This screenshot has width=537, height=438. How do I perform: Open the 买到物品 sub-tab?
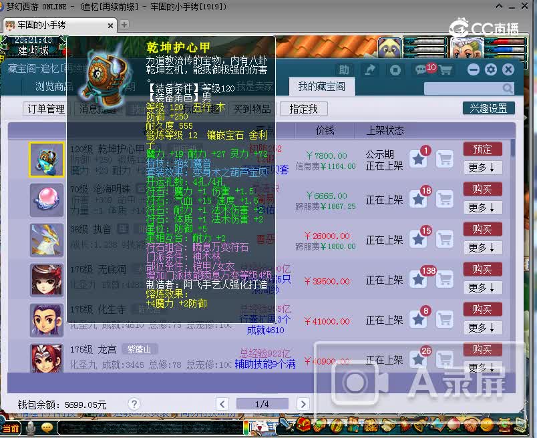[x=252, y=109]
